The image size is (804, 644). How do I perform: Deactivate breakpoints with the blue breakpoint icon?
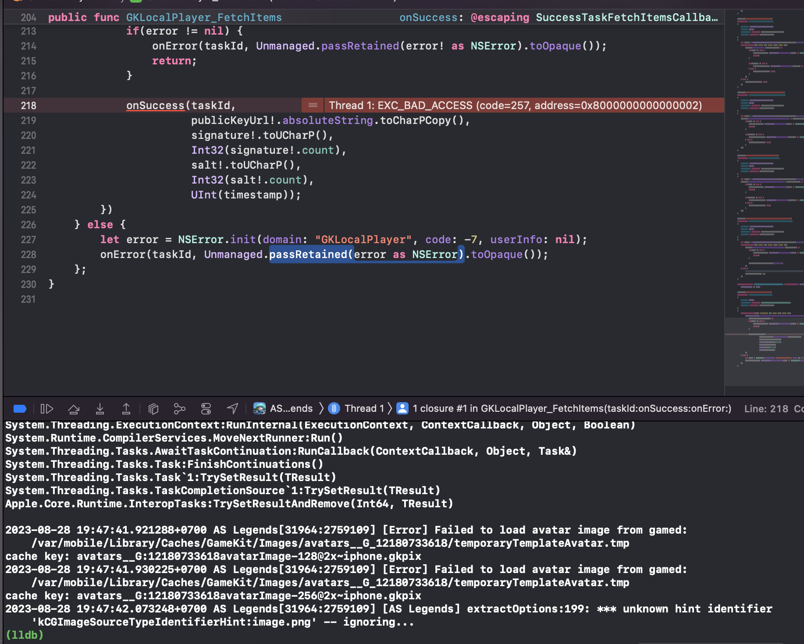20,409
